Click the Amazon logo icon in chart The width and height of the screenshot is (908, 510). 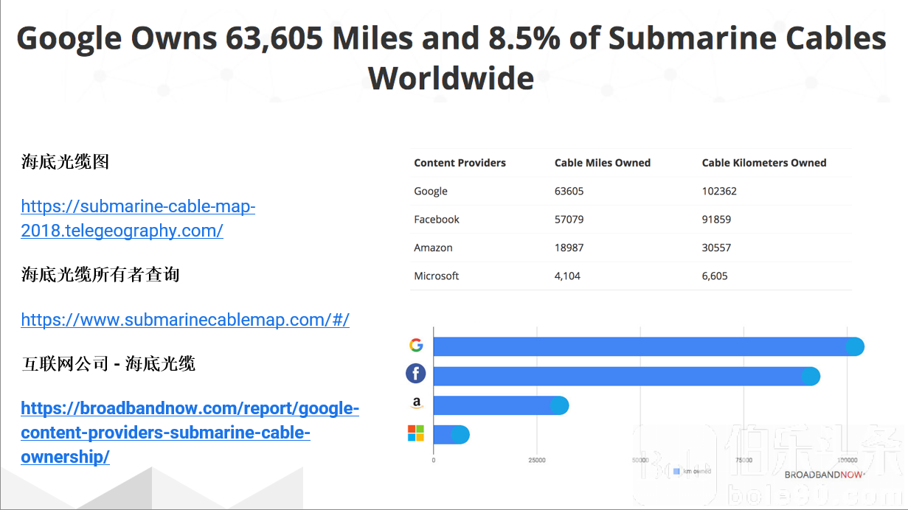[x=417, y=403]
